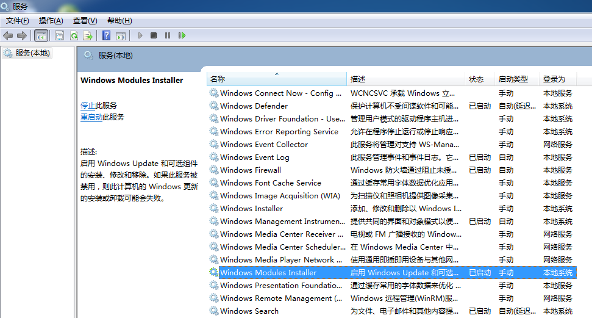Select Windows Media Center Scheduler service
Image resolution: width=592 pixels, height=318 pixels.
pyautogui.click(x=283, y=247)
